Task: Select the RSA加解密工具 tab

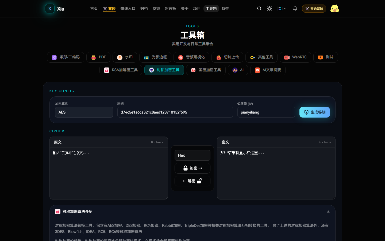Action: tap(121, 70)
